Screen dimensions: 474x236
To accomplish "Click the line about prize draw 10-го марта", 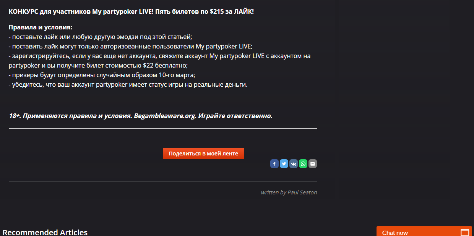I will click(102, 75).
